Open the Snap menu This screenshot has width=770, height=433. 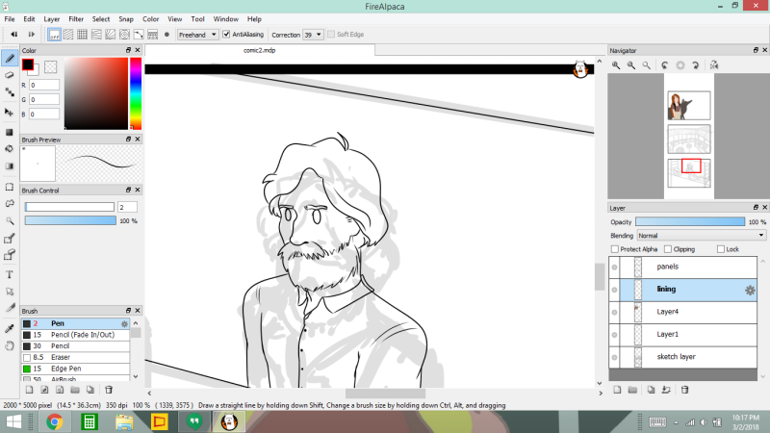tap(125, 18)
